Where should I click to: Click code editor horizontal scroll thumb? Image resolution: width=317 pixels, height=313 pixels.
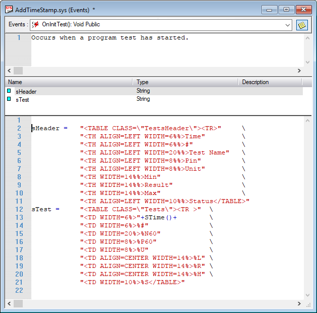coord(18,304)
